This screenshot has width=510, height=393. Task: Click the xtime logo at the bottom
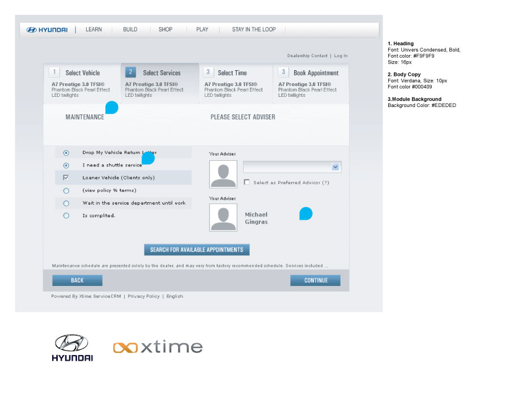point(158,347)
